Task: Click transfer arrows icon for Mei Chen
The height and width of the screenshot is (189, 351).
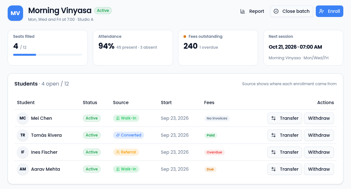Action: pos(273,118)
